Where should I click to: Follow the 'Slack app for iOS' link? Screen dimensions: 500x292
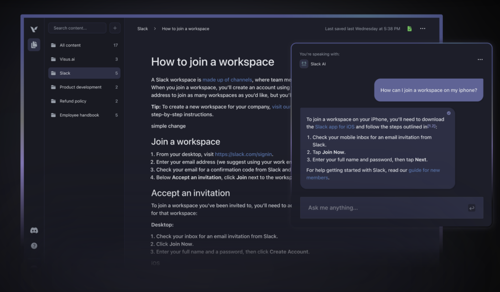point(334,127)
